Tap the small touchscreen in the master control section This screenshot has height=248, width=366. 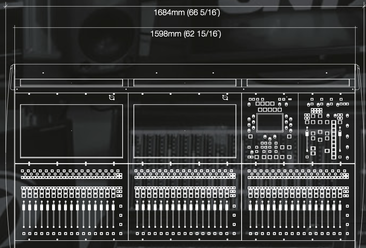270,123
